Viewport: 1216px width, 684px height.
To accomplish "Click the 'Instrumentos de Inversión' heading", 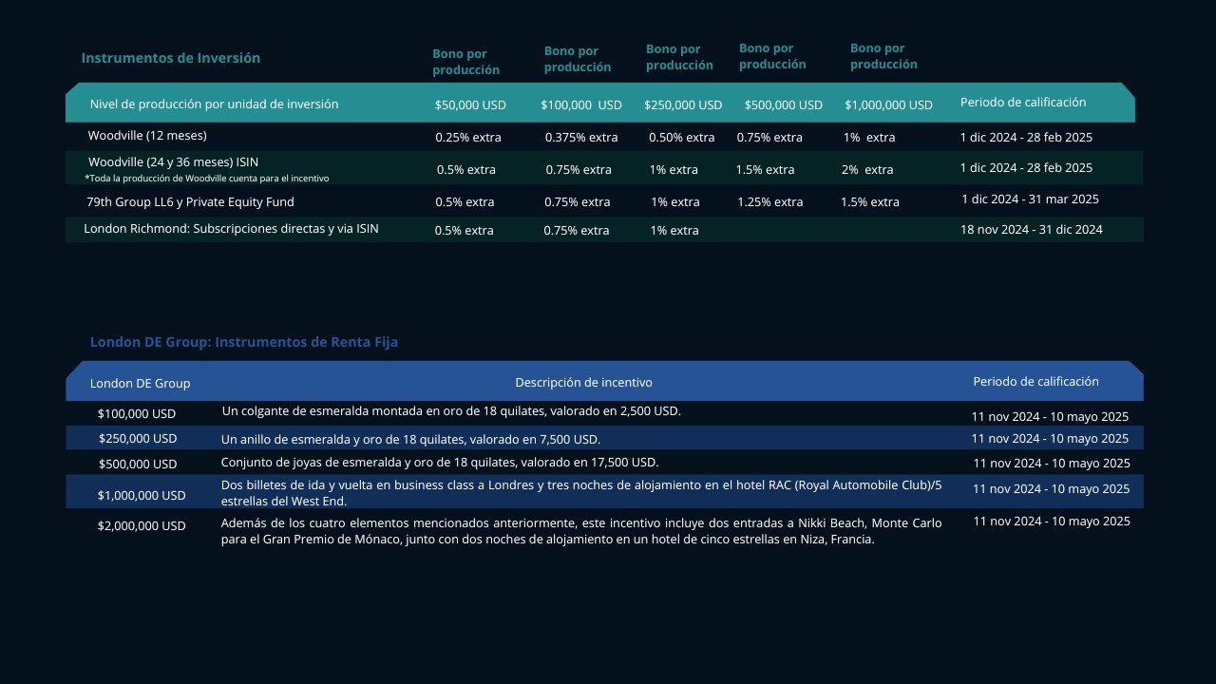I will [170, 58].
